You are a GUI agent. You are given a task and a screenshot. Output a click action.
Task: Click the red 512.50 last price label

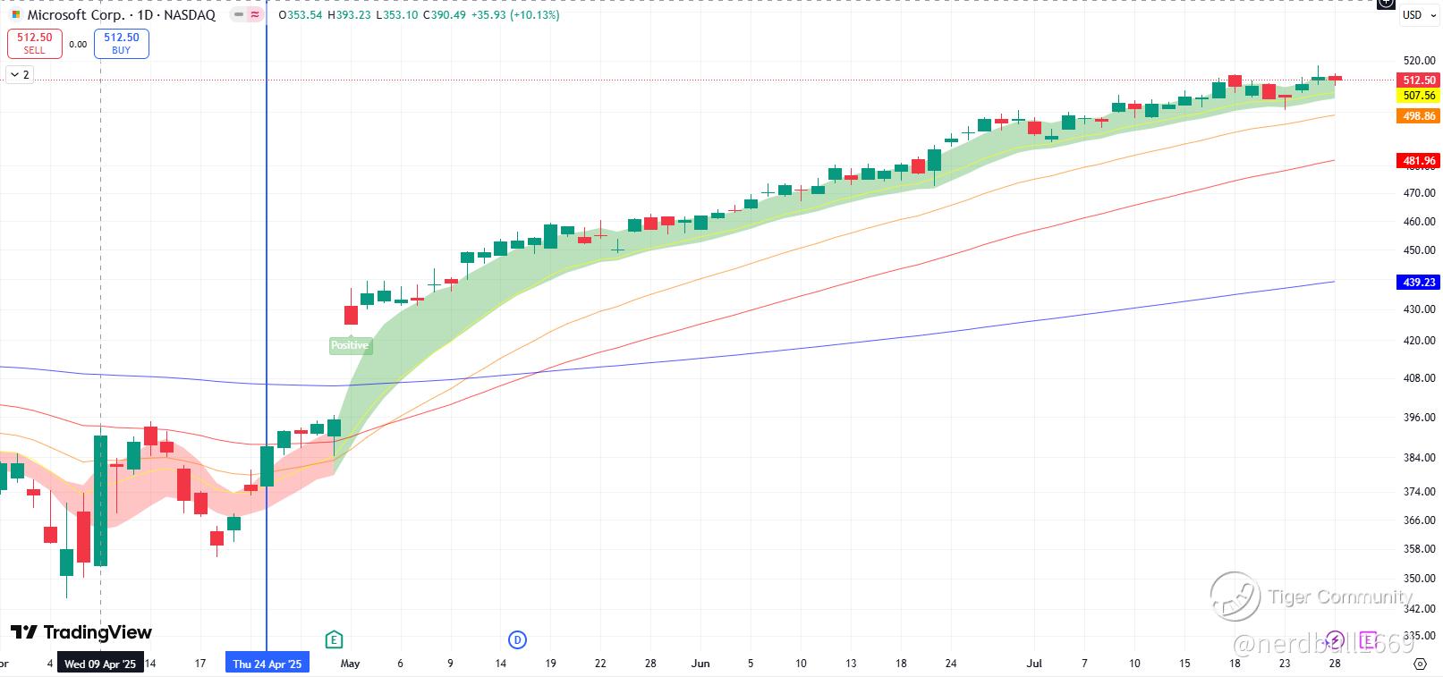[x=1419, y=80]
